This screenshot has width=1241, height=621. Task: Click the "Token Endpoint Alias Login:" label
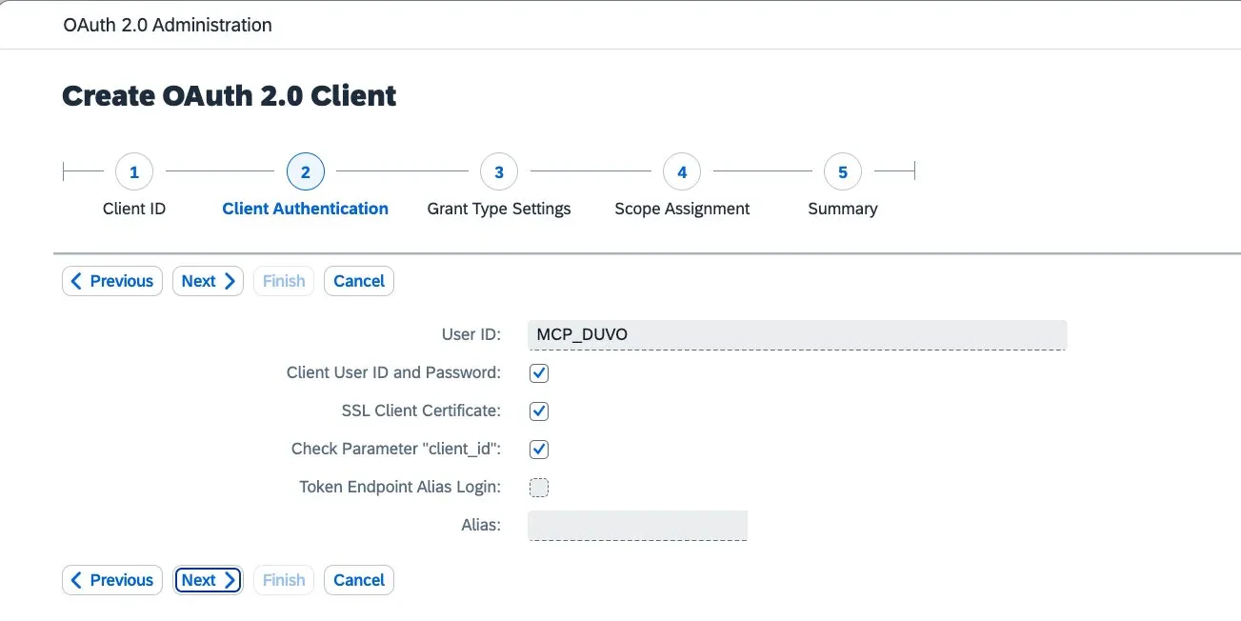coord(400,487)
